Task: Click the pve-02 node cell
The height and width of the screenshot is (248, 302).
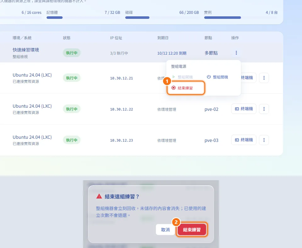Action: click(x=211, y=109)
